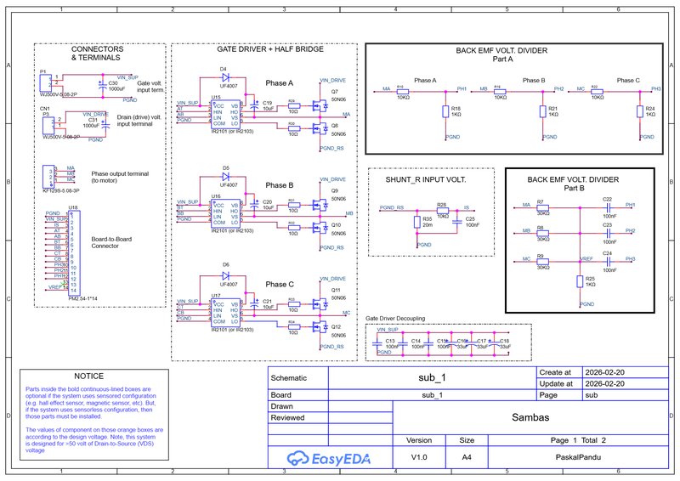The width and height of the screenshot is (680, 481).
Task: Select the C23 100nF capacitor
Action: pyautogui.click(x=609, y=234)
